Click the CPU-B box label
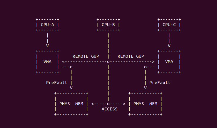Image resolution: width=217 pixels, height=128 pixels. (108, 25)
